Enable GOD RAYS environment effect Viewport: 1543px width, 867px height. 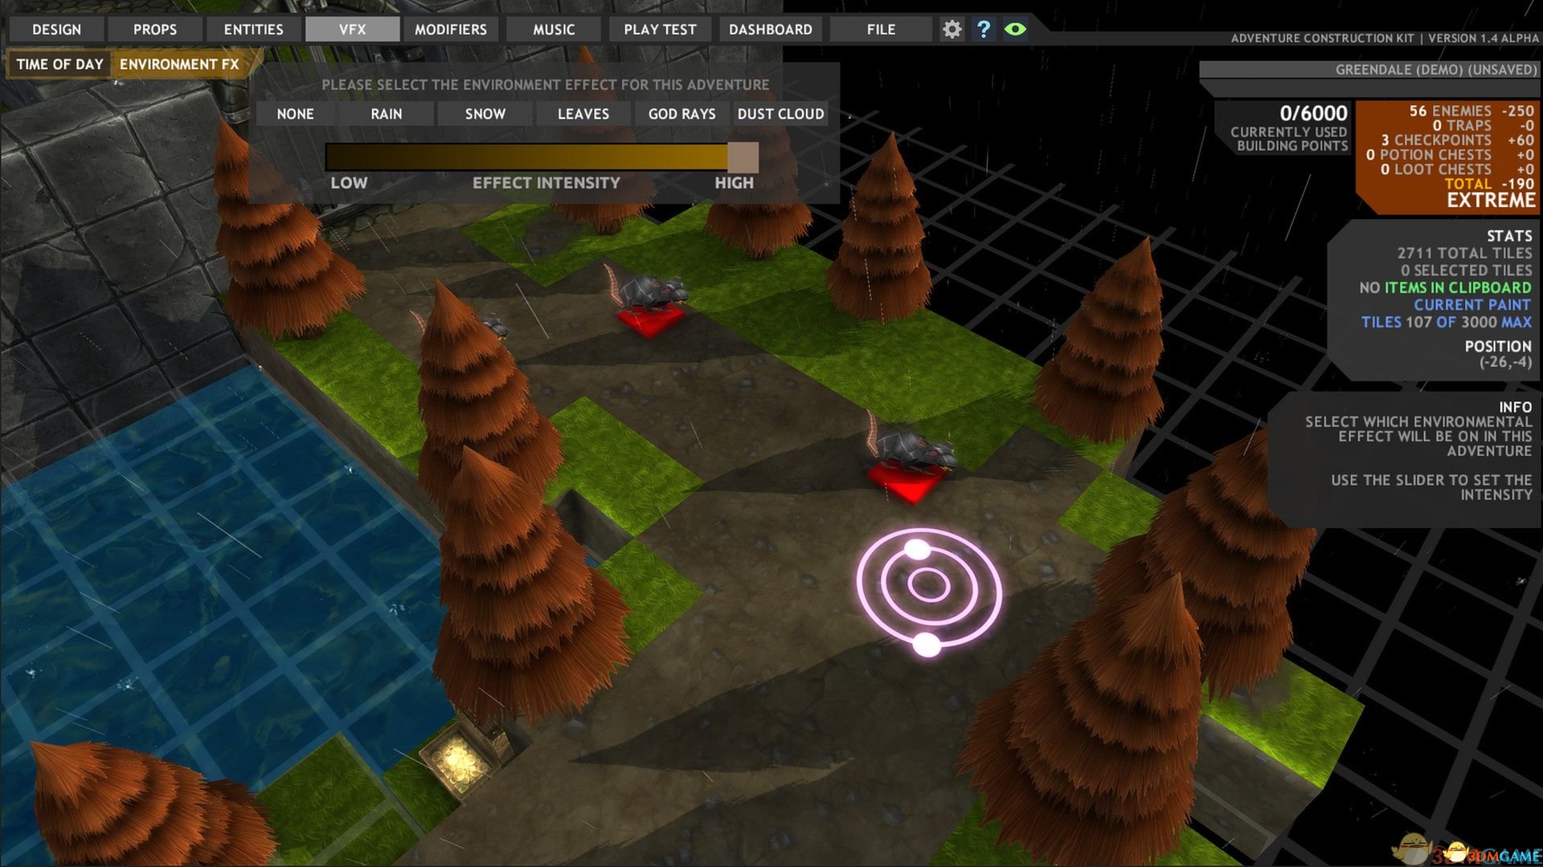(681, 114)
